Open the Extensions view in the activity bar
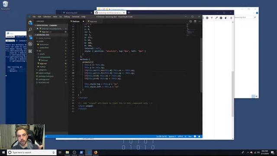The width and height of the screenshot is (277, 156). (30, 51)
